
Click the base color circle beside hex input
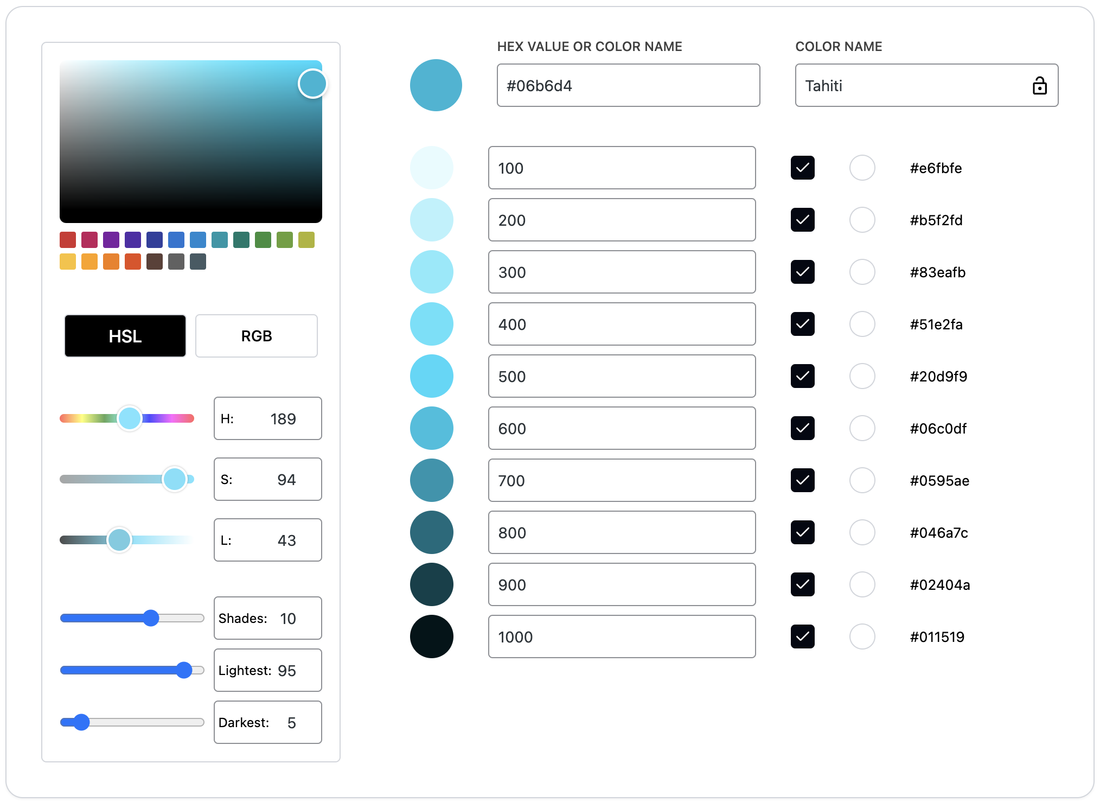point(436,85)
